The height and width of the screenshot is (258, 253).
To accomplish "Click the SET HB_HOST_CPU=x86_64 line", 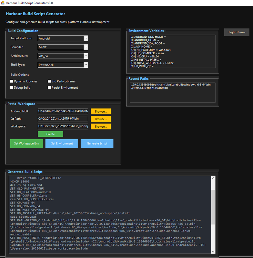I will pos(29,210).
